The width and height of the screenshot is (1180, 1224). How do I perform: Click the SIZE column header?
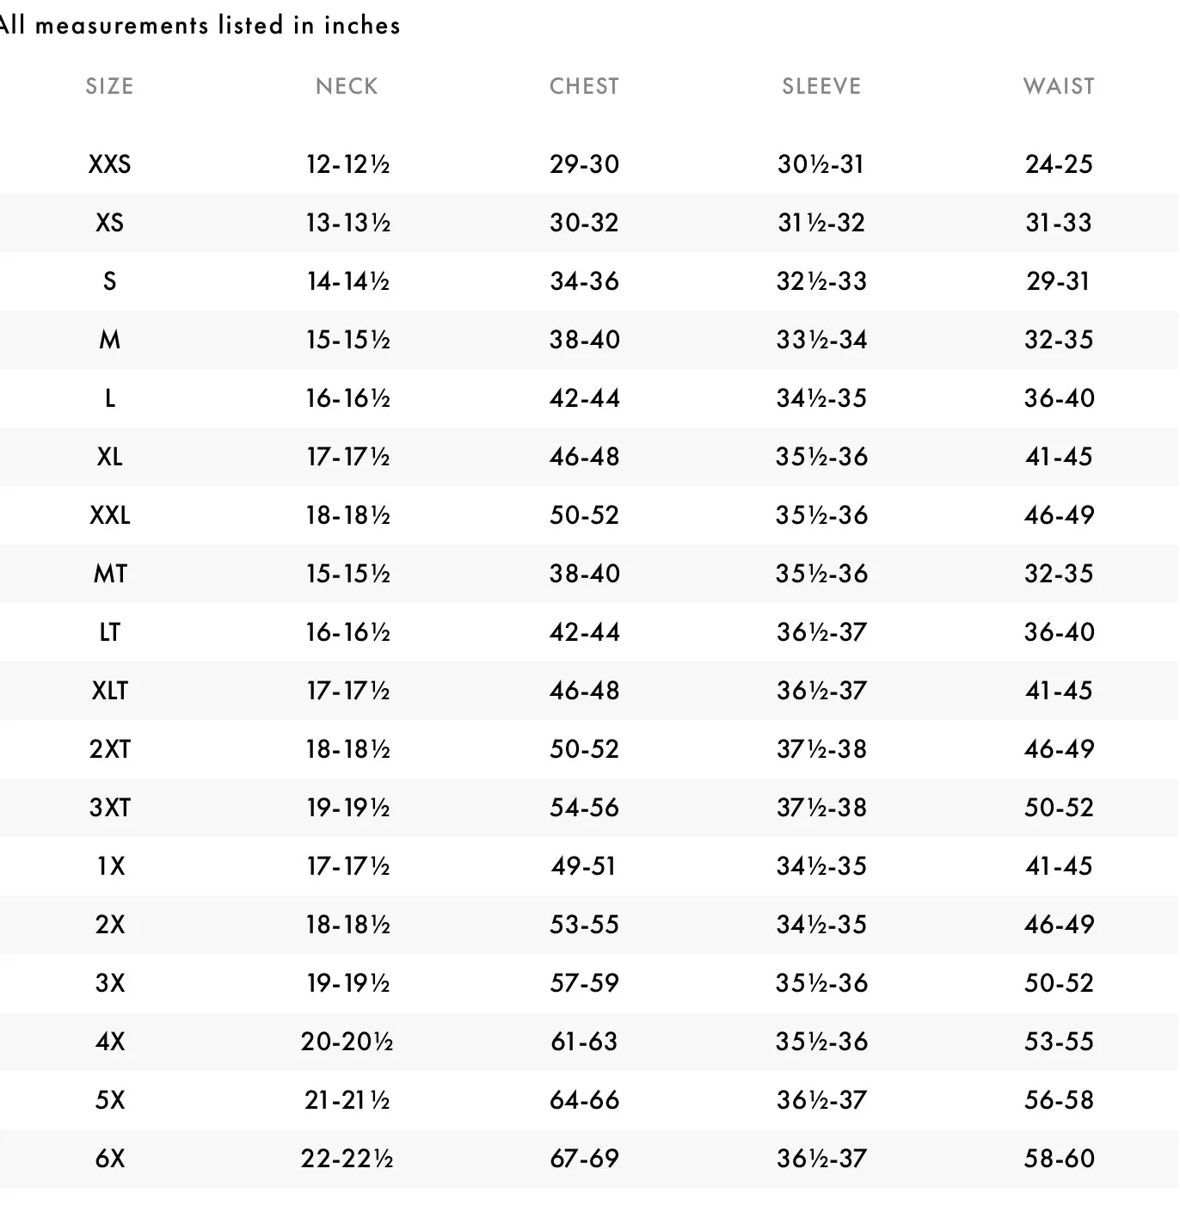[x=109, y=86]
